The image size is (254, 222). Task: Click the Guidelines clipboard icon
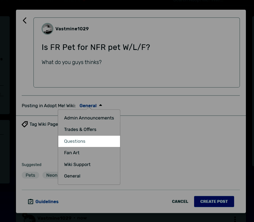pyautogui.click(x=30, y=201)
